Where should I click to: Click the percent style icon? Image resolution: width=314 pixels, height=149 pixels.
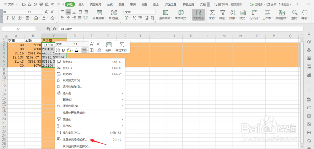[x=134, y=18]
